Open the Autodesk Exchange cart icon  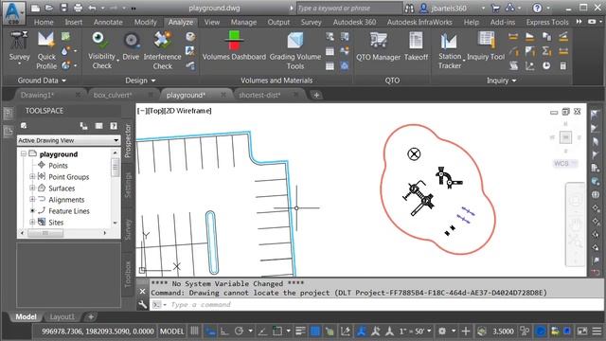click(x=495, y=8)
